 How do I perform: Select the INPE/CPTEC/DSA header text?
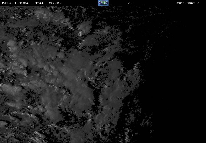(15, 3)
